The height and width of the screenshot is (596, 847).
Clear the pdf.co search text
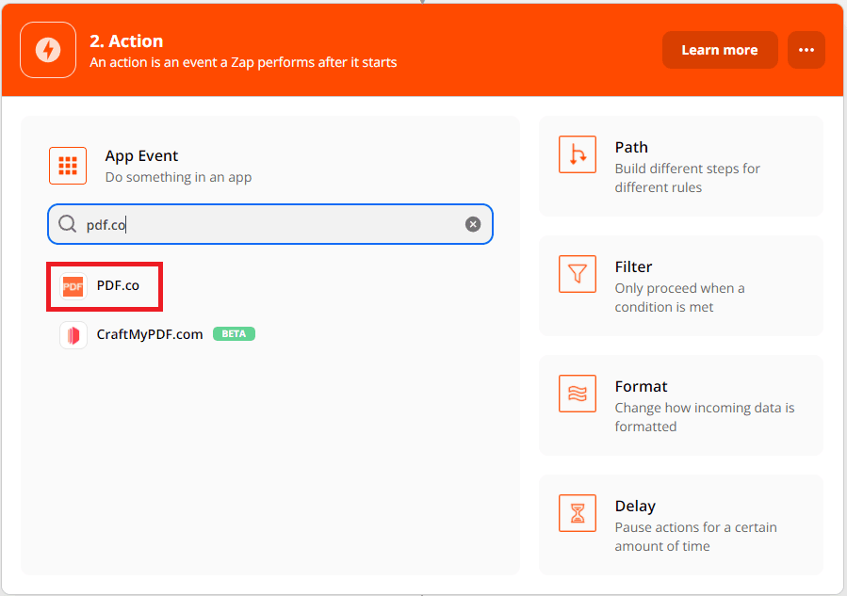pyautogui.click(x=473, y=224)
